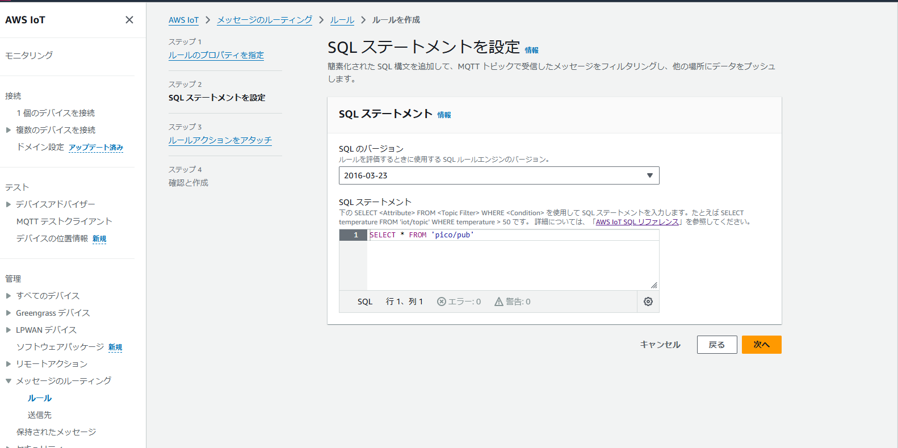Open 保持されたメッセージ page
This screenshot has height=448, width=898.
56,432
